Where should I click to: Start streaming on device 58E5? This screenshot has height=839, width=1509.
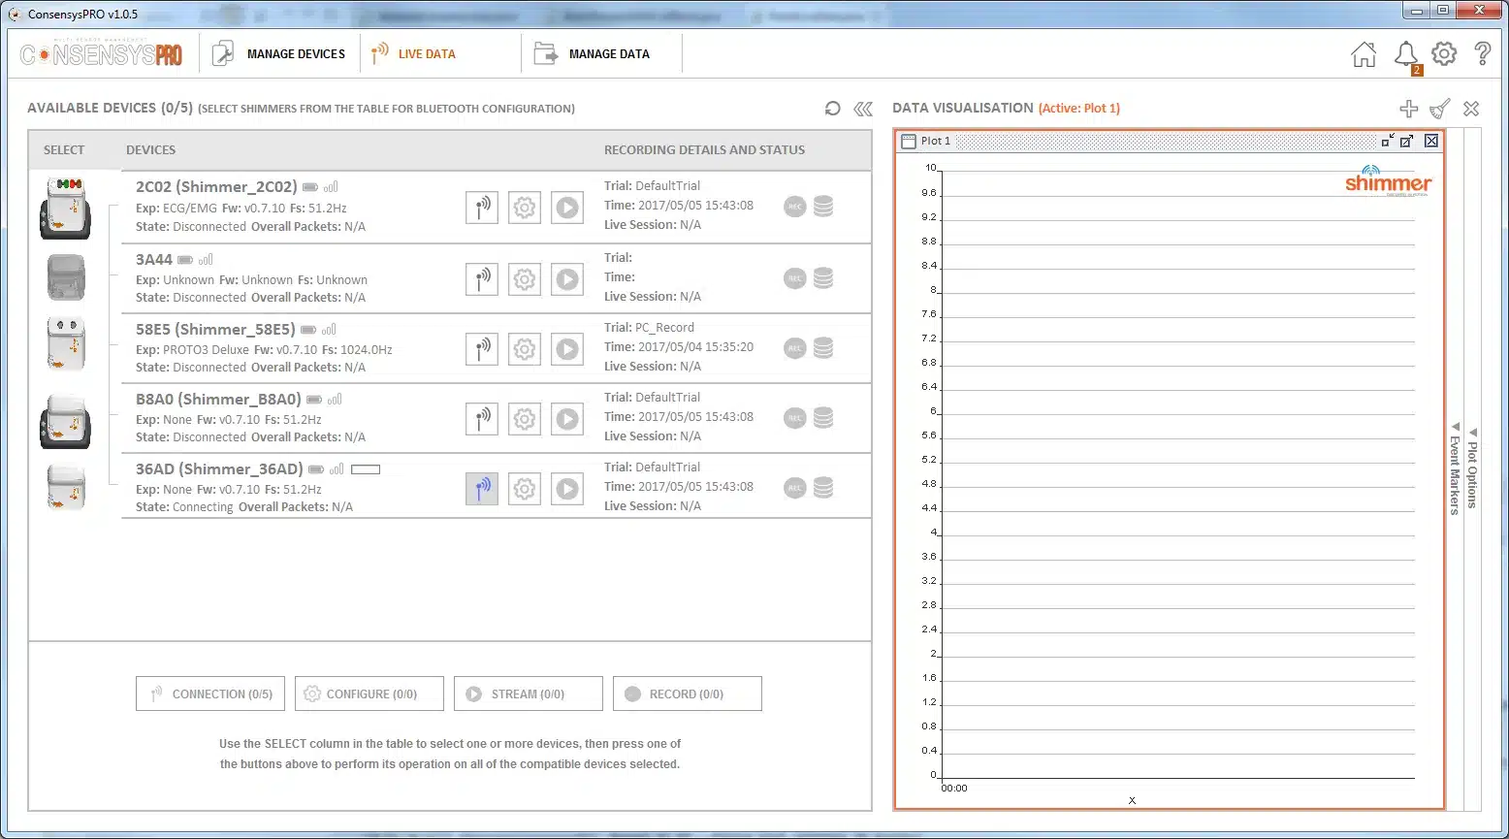tap(567, 349)
